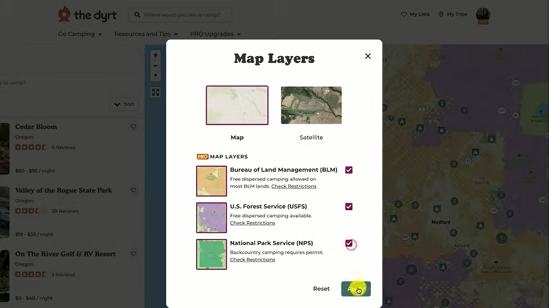Click the Medford label on the map

tap(441, 222)
